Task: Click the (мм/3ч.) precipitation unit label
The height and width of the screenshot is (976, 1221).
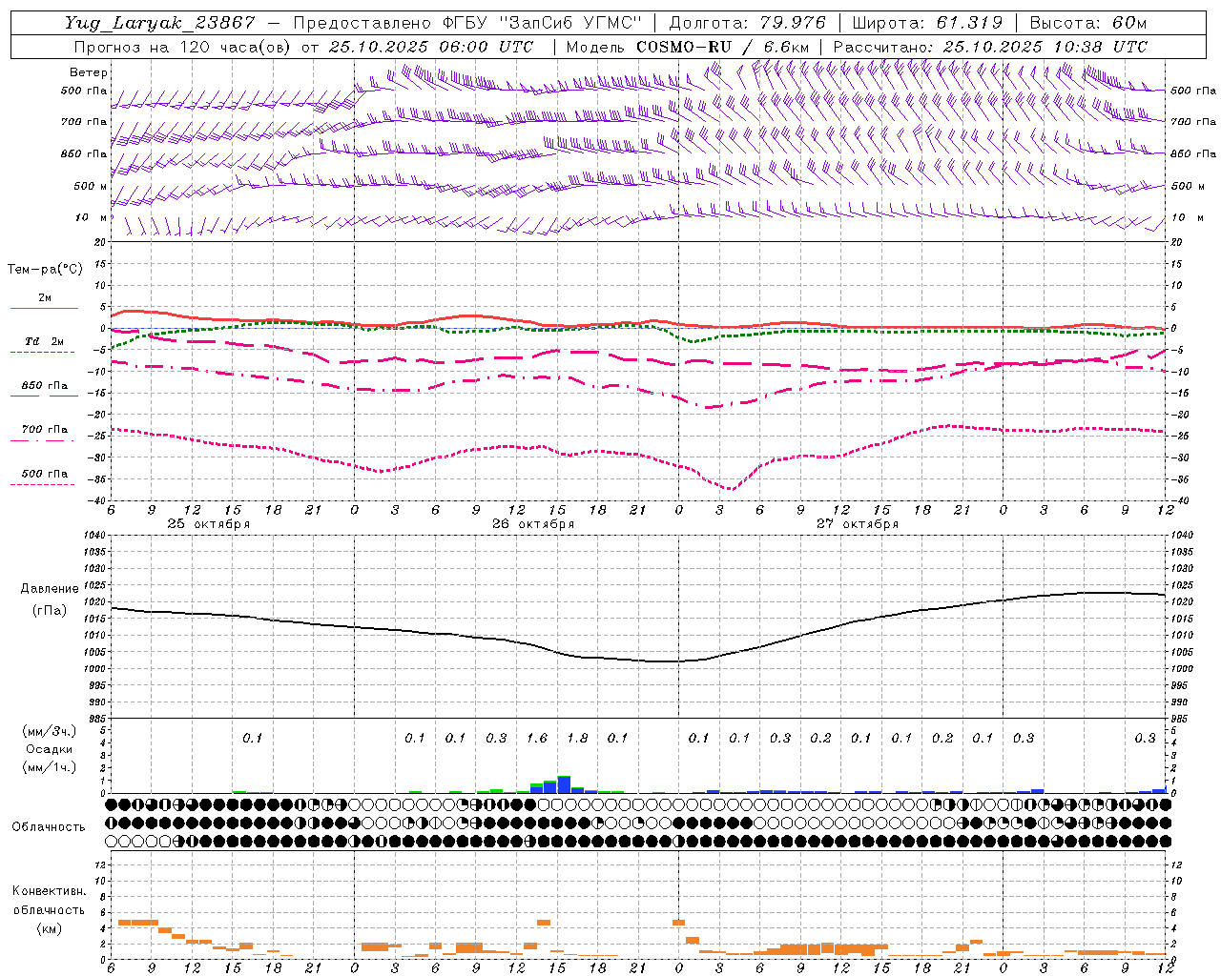Action: coord(50,731)
